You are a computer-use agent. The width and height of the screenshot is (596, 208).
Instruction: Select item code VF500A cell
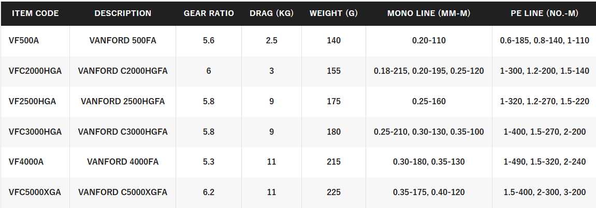click(24, 40)
